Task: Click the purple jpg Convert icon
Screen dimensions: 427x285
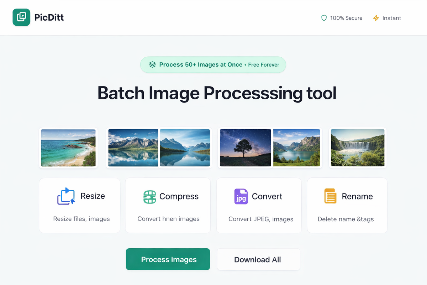Action: pos(241,196)
